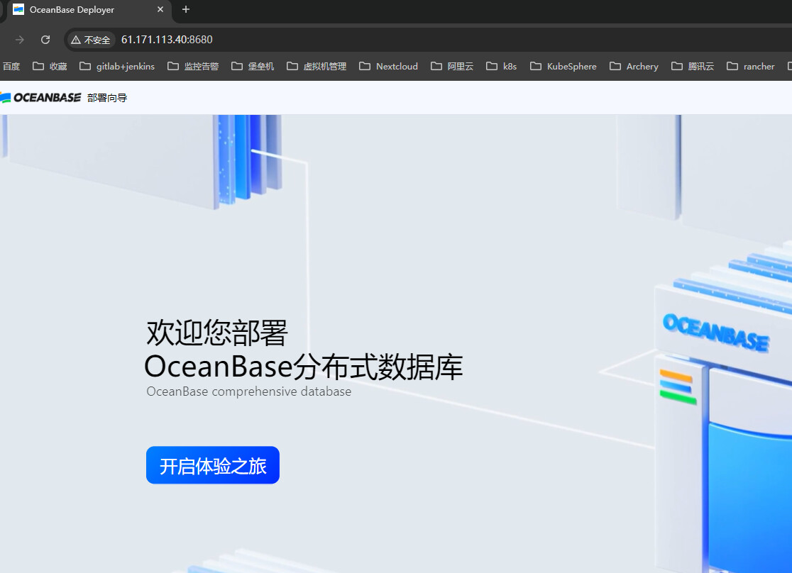Open the 监控告警 bookmark folder
792x573 pixels.
193,66
